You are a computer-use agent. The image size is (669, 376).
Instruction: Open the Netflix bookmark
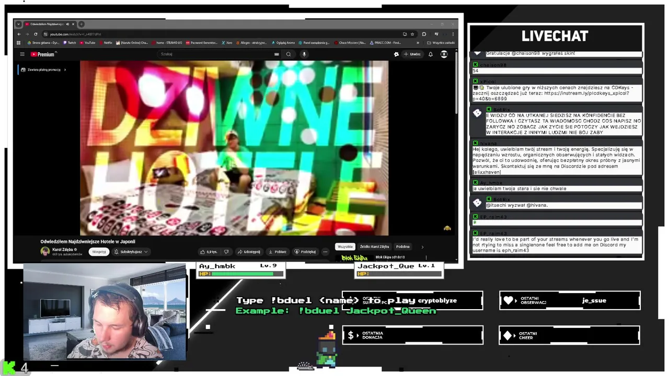coord(106,43)
